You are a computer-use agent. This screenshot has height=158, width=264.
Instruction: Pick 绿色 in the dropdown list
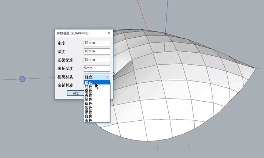[97, 99]
